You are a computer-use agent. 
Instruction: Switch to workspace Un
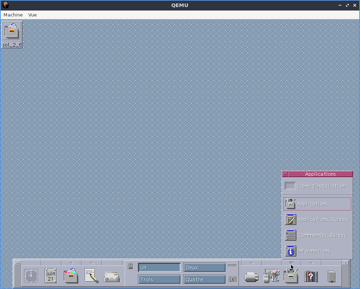[159, 268]
